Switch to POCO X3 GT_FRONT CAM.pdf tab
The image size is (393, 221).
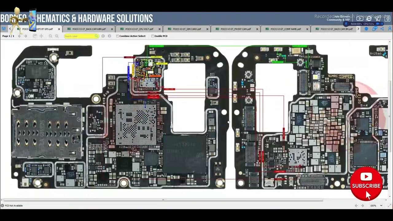[x=235, y=29]
